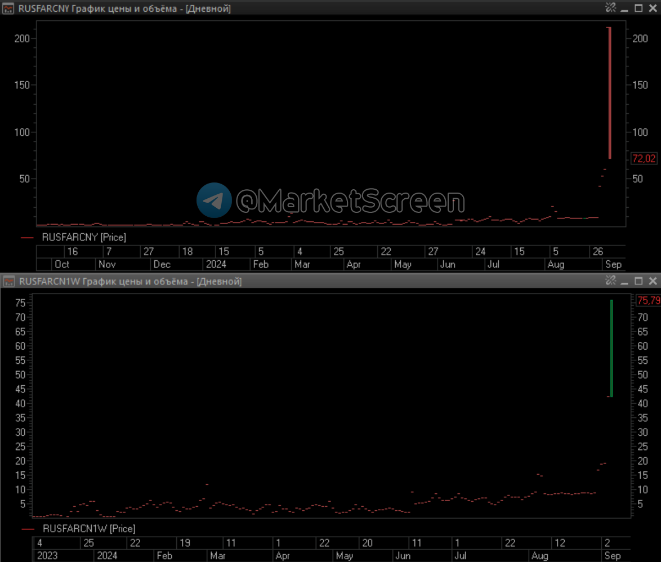Click the 2024 year label in RUSFARCNY time axis

pyautogui.click(x=216, y=264)
